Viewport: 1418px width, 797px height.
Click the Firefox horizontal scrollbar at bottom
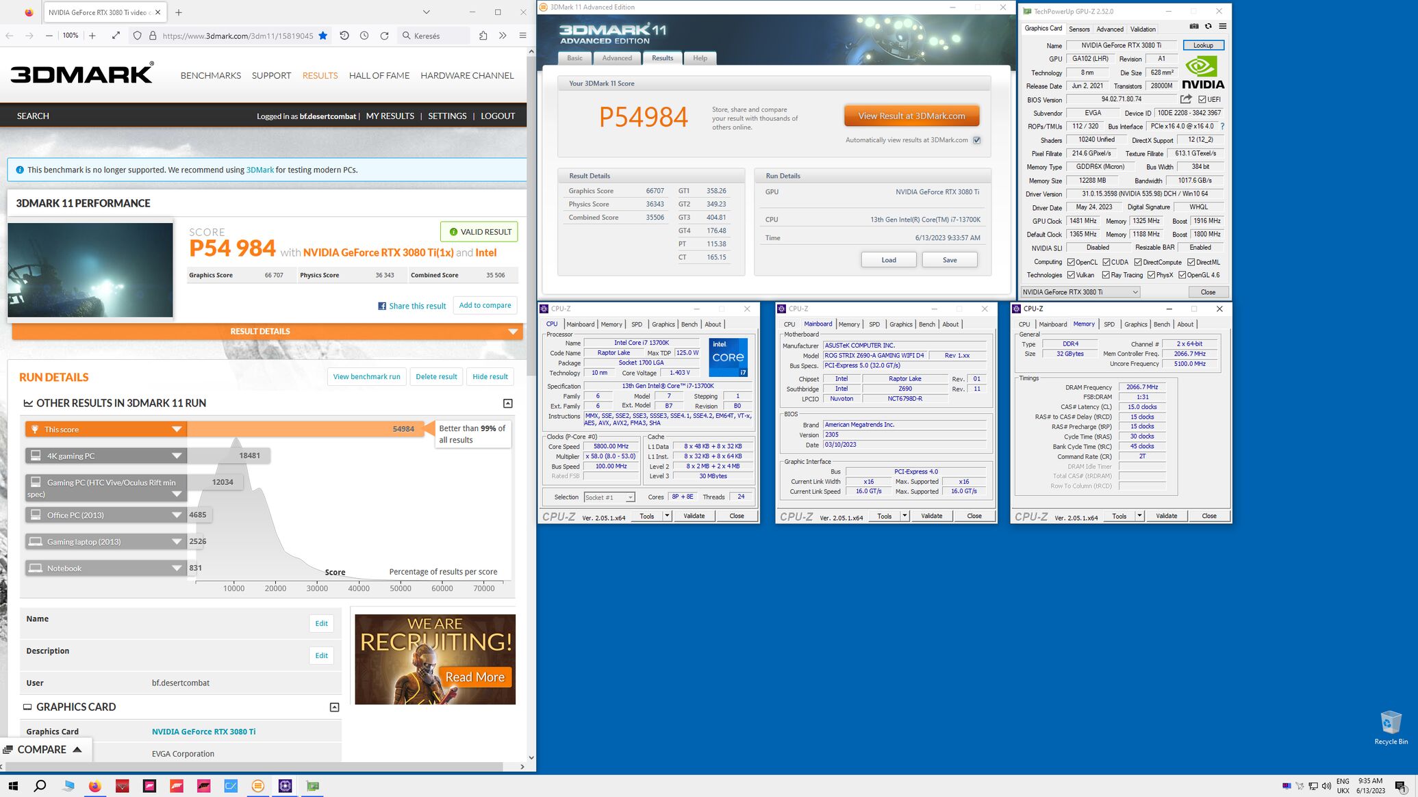[x=255, y=766]
